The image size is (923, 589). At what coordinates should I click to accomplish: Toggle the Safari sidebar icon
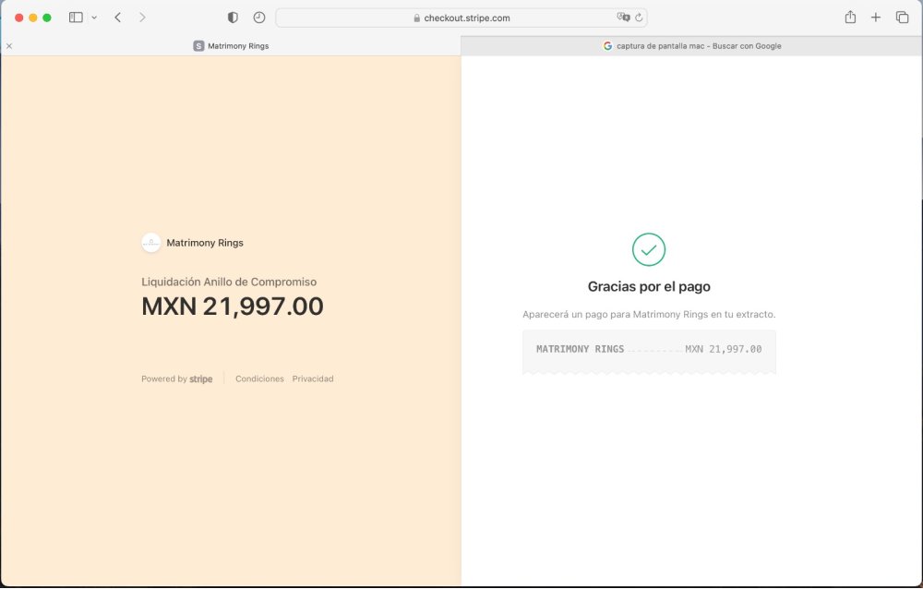76,18
